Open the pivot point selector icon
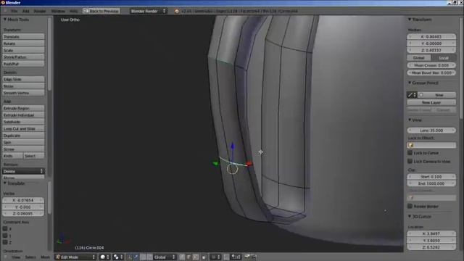 [117, 257]
